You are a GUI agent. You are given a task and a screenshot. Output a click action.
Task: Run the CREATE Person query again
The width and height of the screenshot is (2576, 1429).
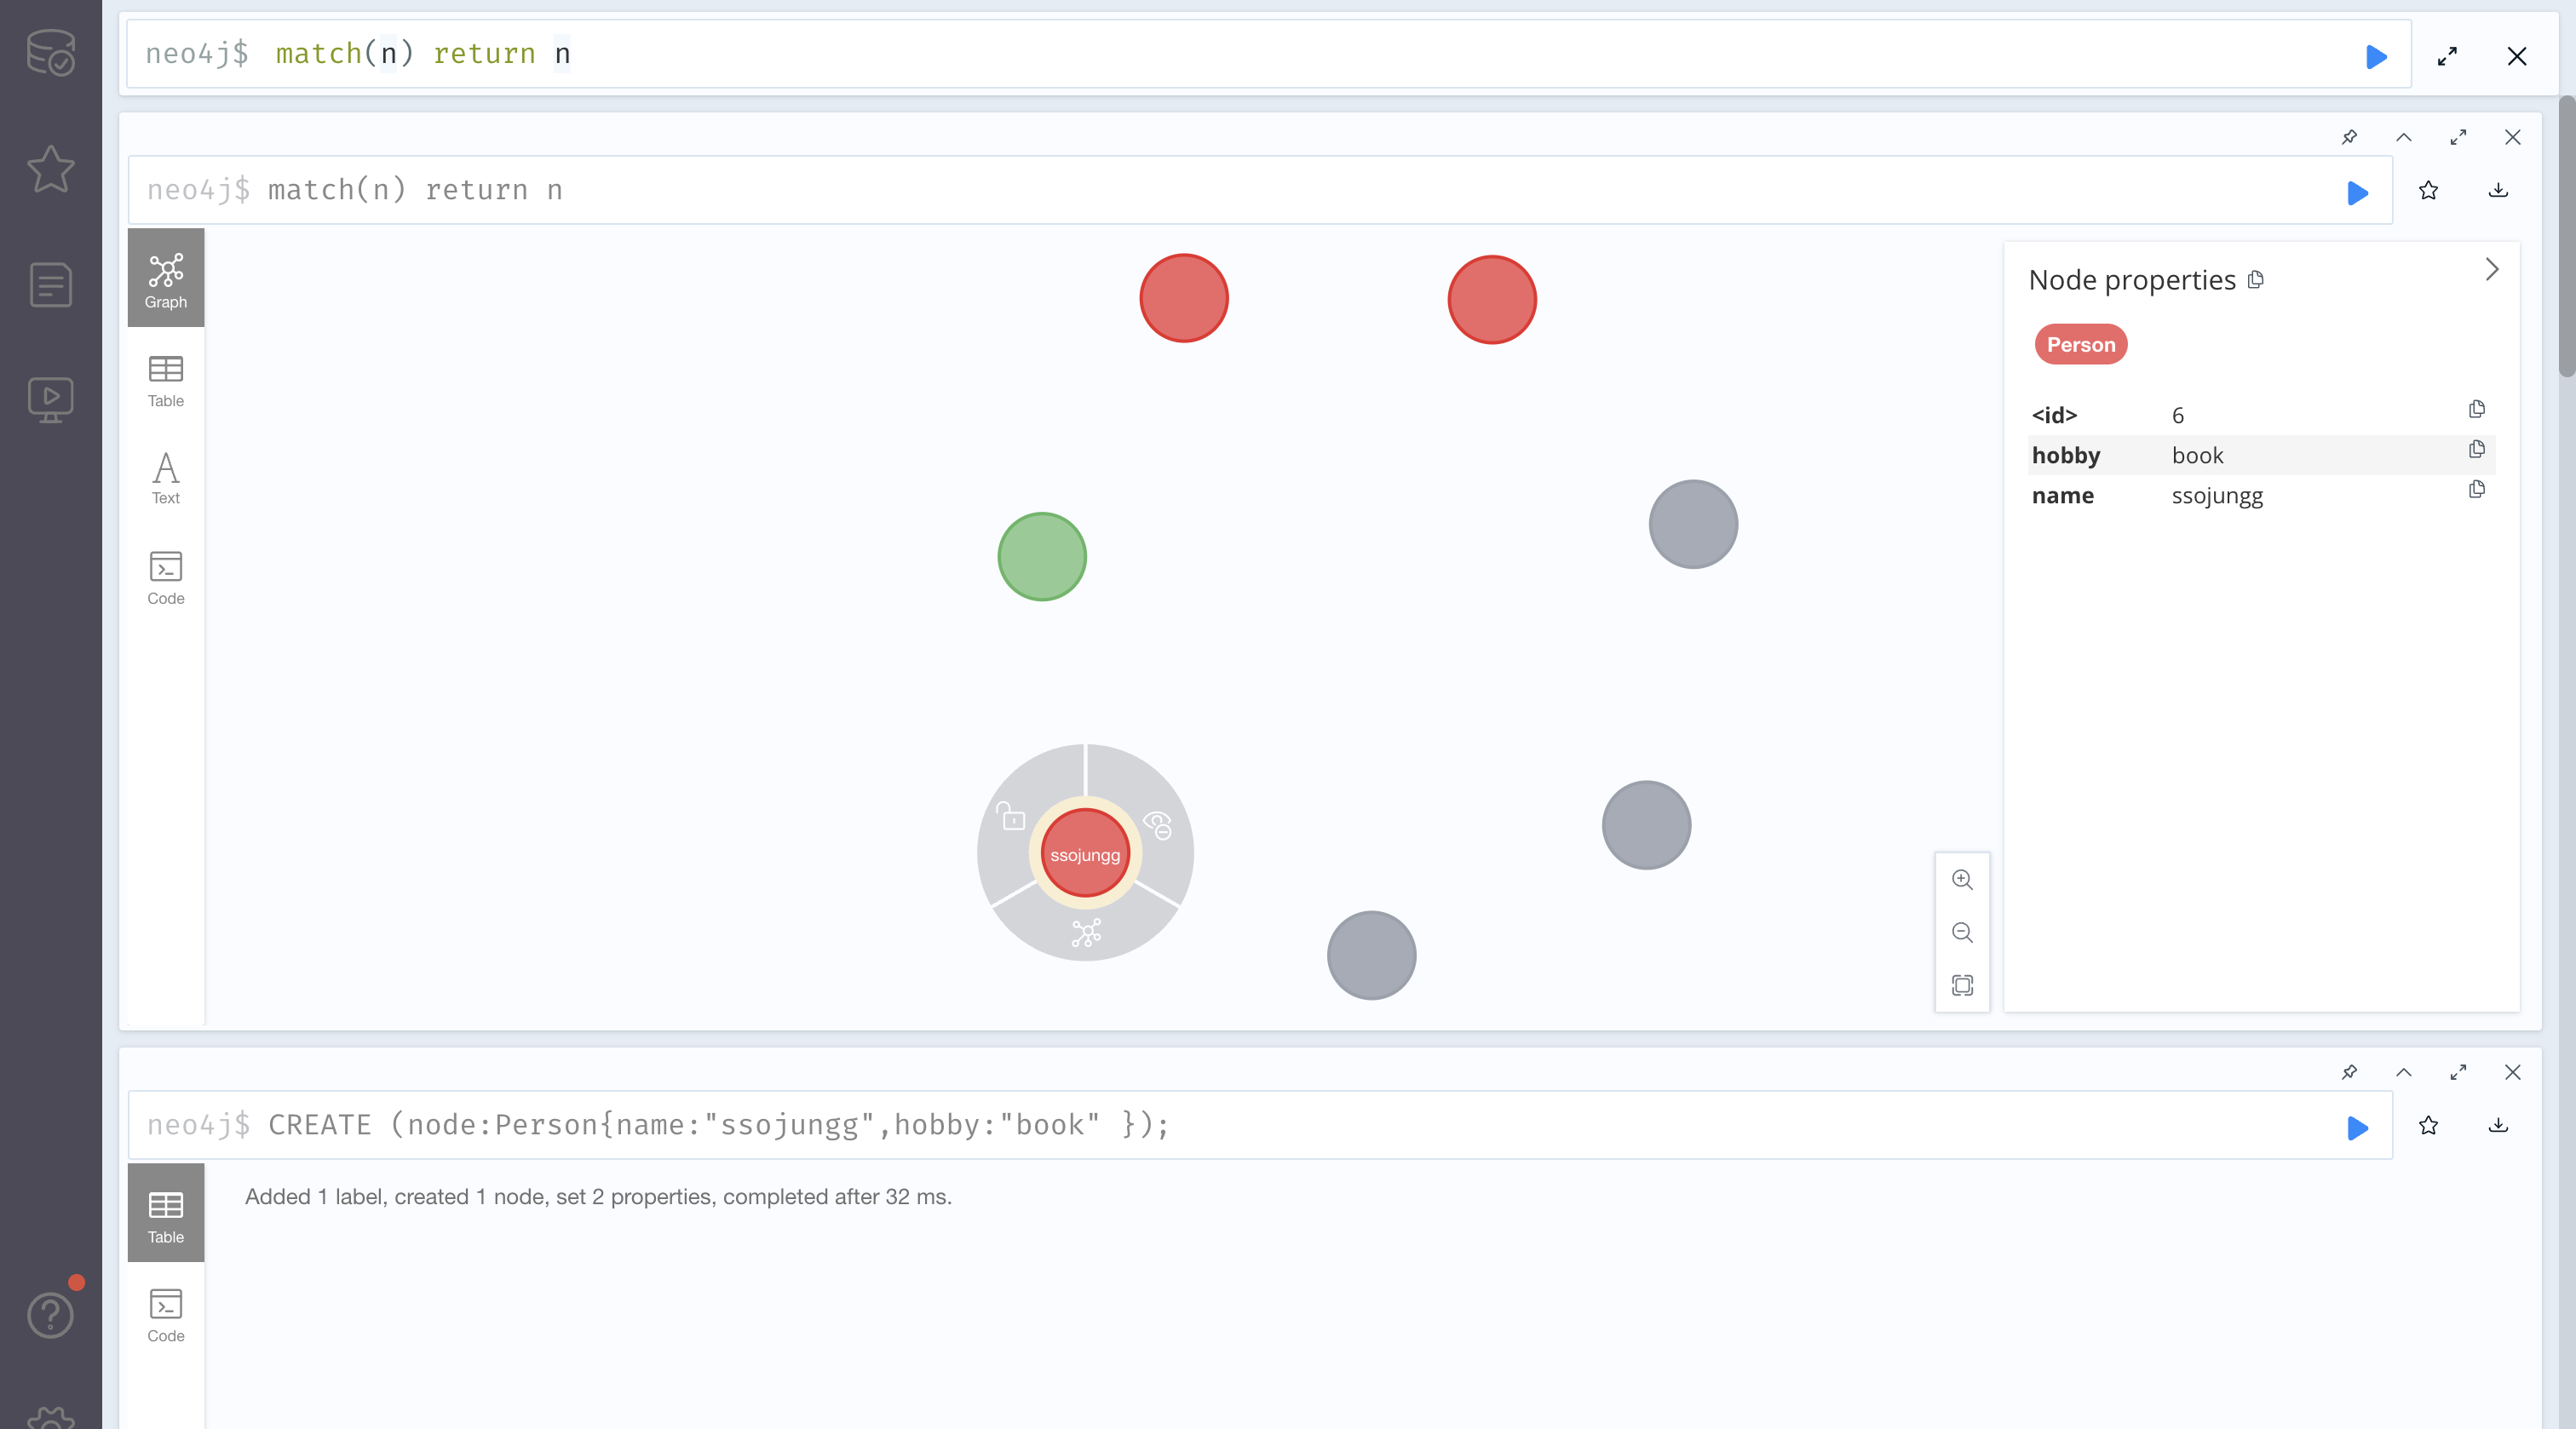tap(2357, 1127)
